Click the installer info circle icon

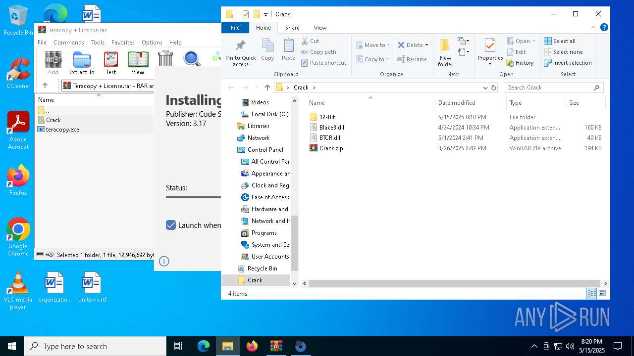coord(164,261)
